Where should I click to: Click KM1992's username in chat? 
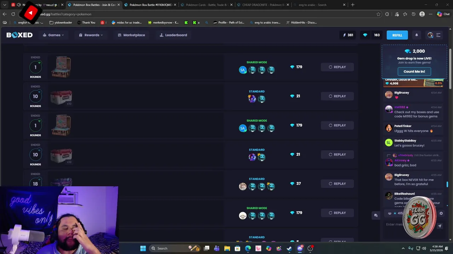pyautogui.click(x=400, y=107)
